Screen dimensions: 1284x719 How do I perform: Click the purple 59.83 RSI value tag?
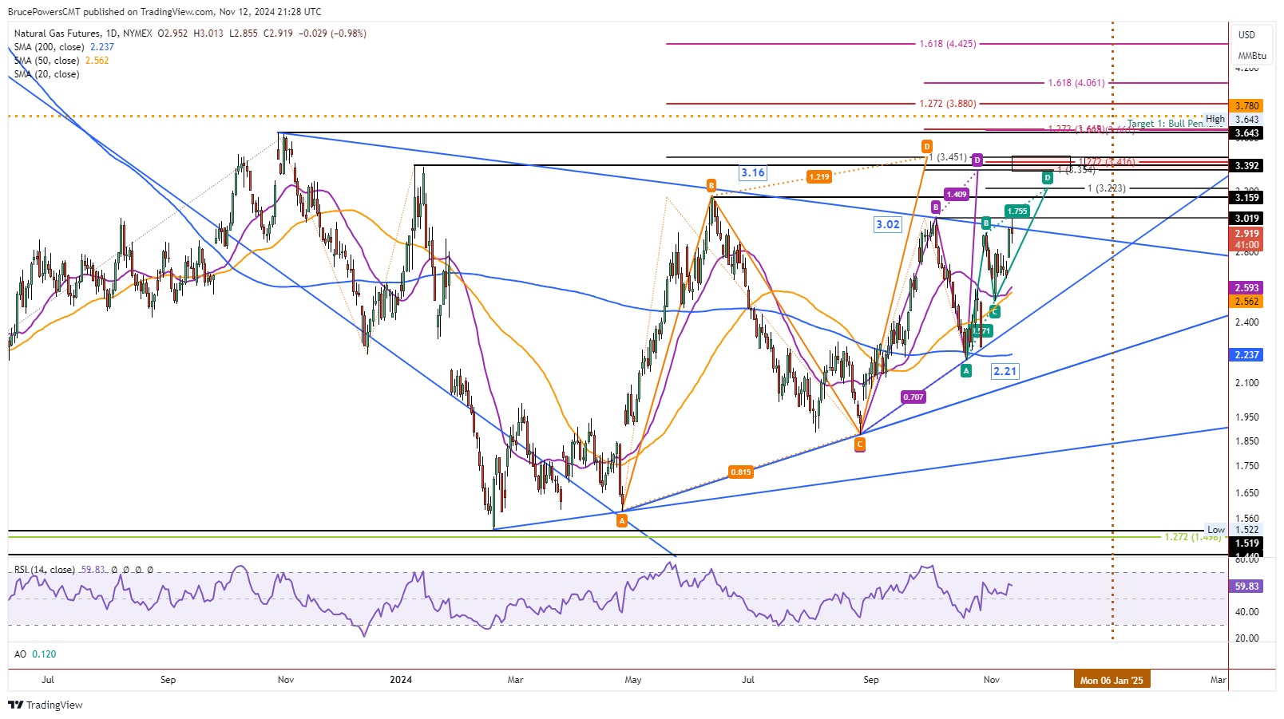tap(1246, 587)
